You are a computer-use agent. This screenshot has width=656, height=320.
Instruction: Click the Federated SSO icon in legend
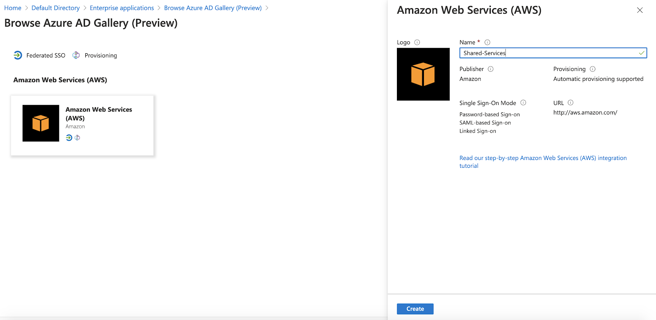tap(18, 55)
